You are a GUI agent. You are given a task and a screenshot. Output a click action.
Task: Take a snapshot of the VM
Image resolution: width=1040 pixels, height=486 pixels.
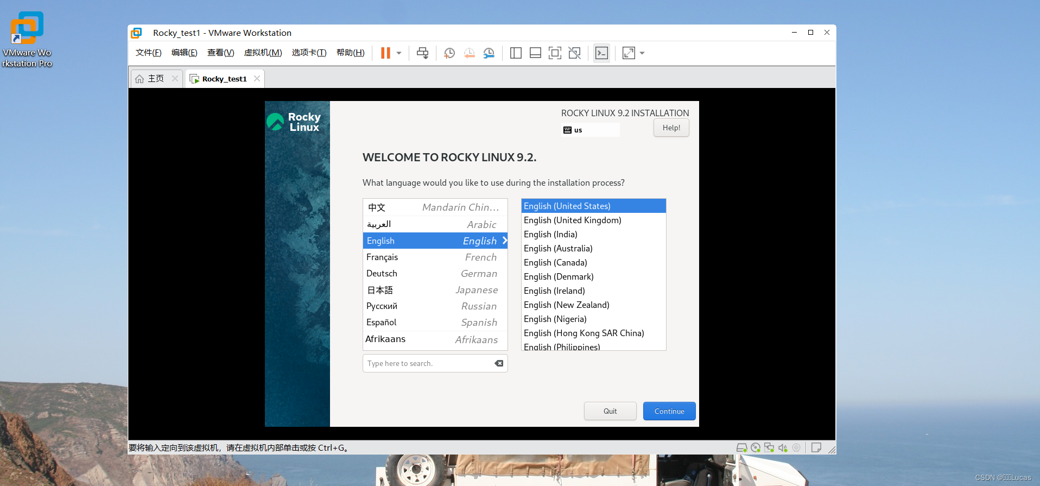(449, 53)
